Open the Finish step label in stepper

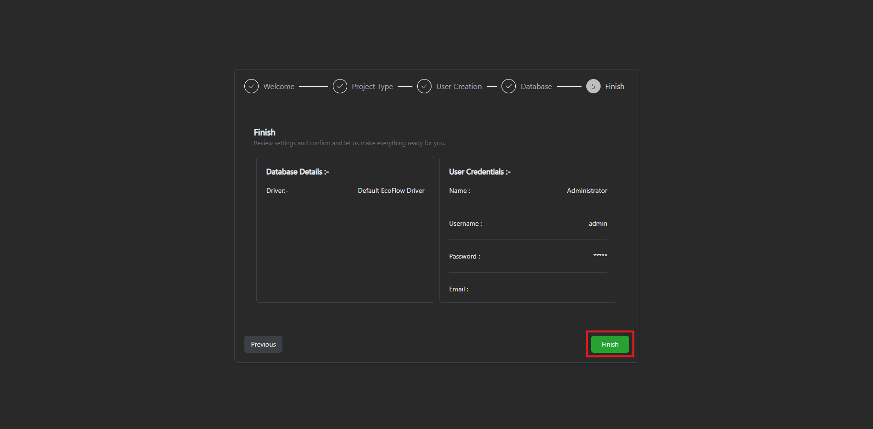click(x=615, y=86)
